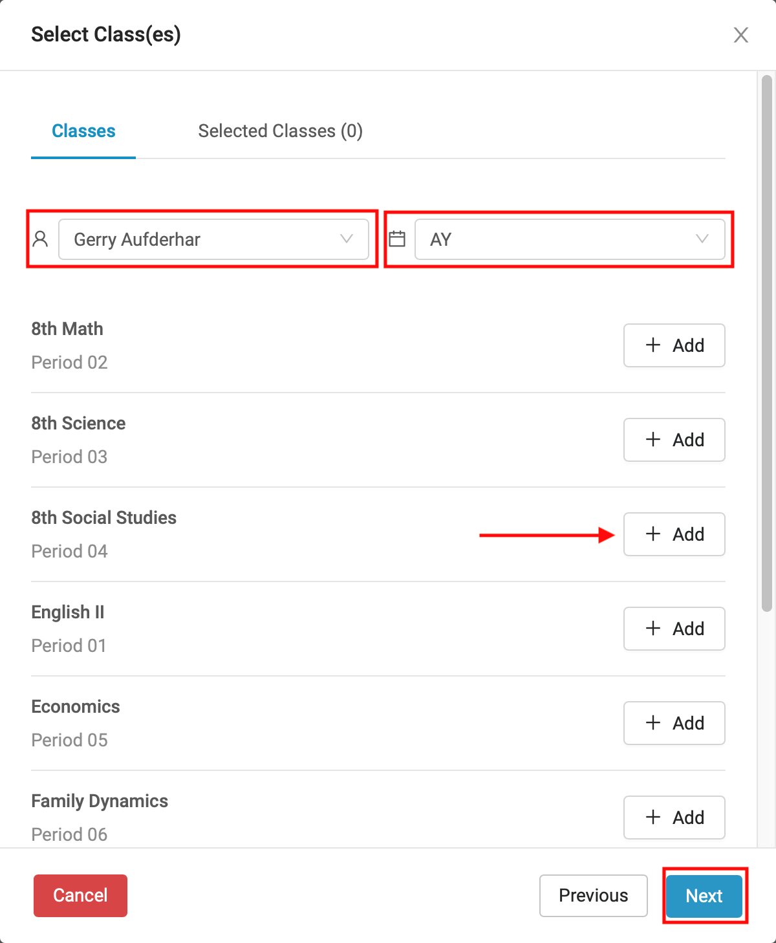Open the Selected Classes (0) tab
Image resolution: width=776 pixels, height=943 pixels.
coord(280,131)
